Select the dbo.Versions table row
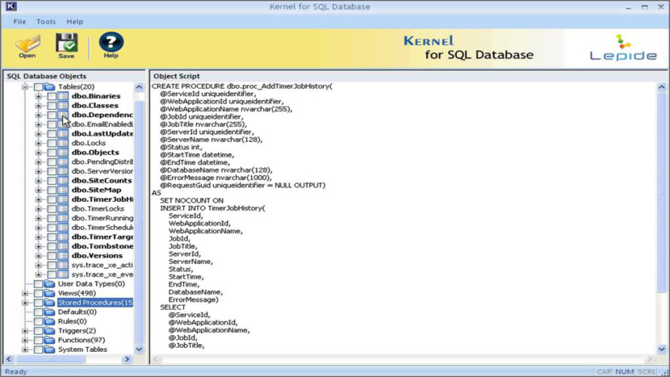The image size is (670, 377). tap(97, 256)
